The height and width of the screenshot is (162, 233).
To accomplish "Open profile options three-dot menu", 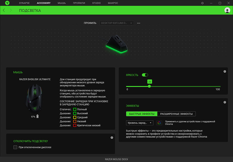I will (139, 23).
